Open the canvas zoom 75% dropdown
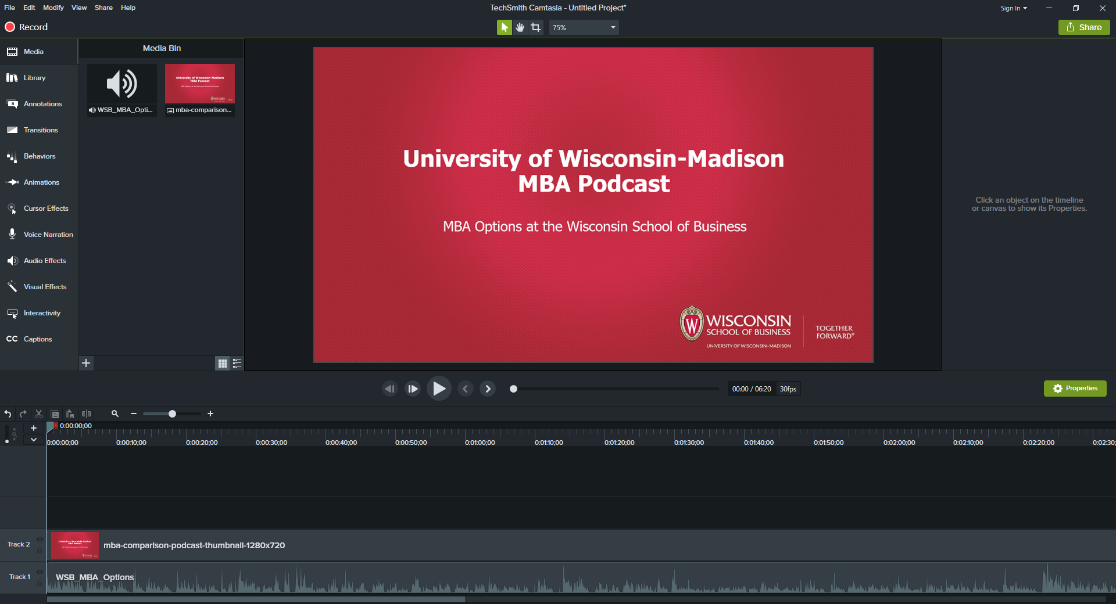 [x=584, y=27]
